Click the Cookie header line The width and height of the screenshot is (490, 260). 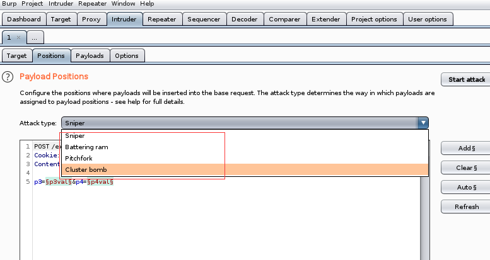[47, 155]
